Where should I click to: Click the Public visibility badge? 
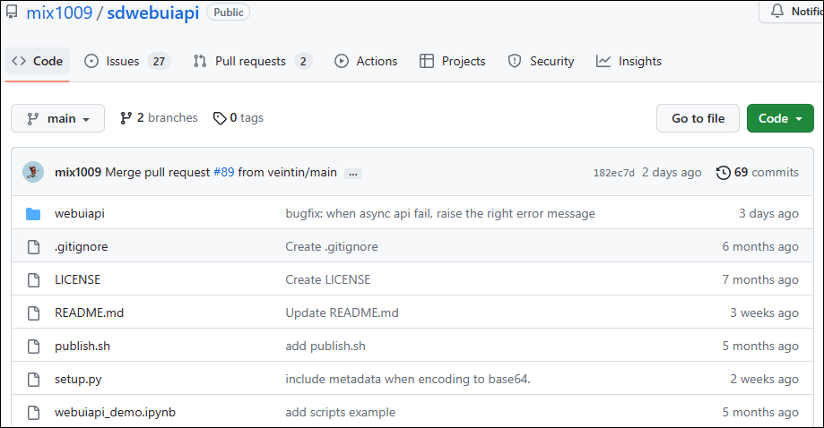pos(228,12)
